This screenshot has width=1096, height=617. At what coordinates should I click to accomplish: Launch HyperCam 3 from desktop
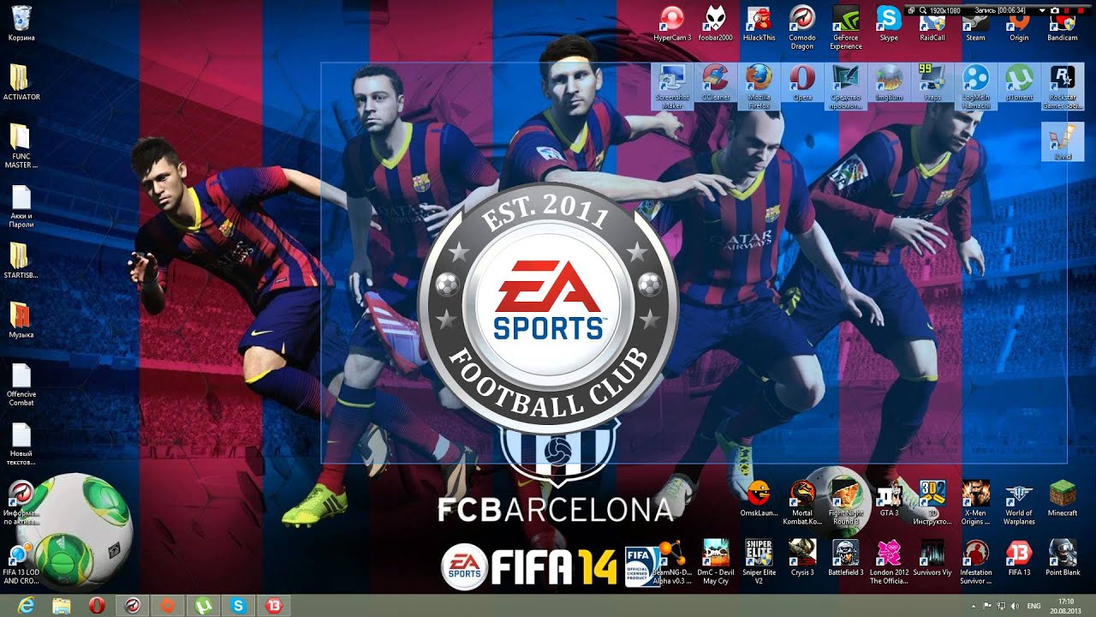(x=672, y=23)
